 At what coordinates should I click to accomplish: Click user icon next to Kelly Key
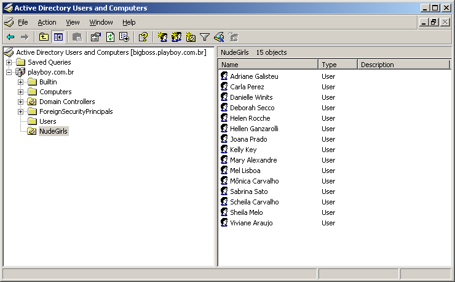(224, 150)
